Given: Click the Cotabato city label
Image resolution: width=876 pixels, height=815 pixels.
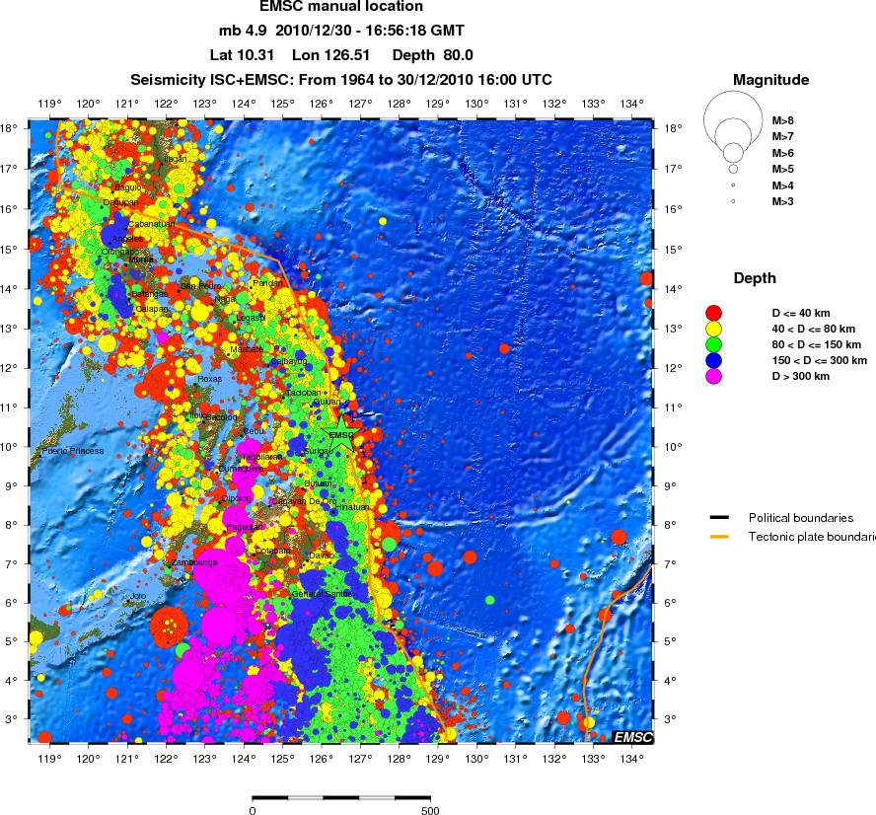Looking at the screenshot, I should [x=273, y=551].
